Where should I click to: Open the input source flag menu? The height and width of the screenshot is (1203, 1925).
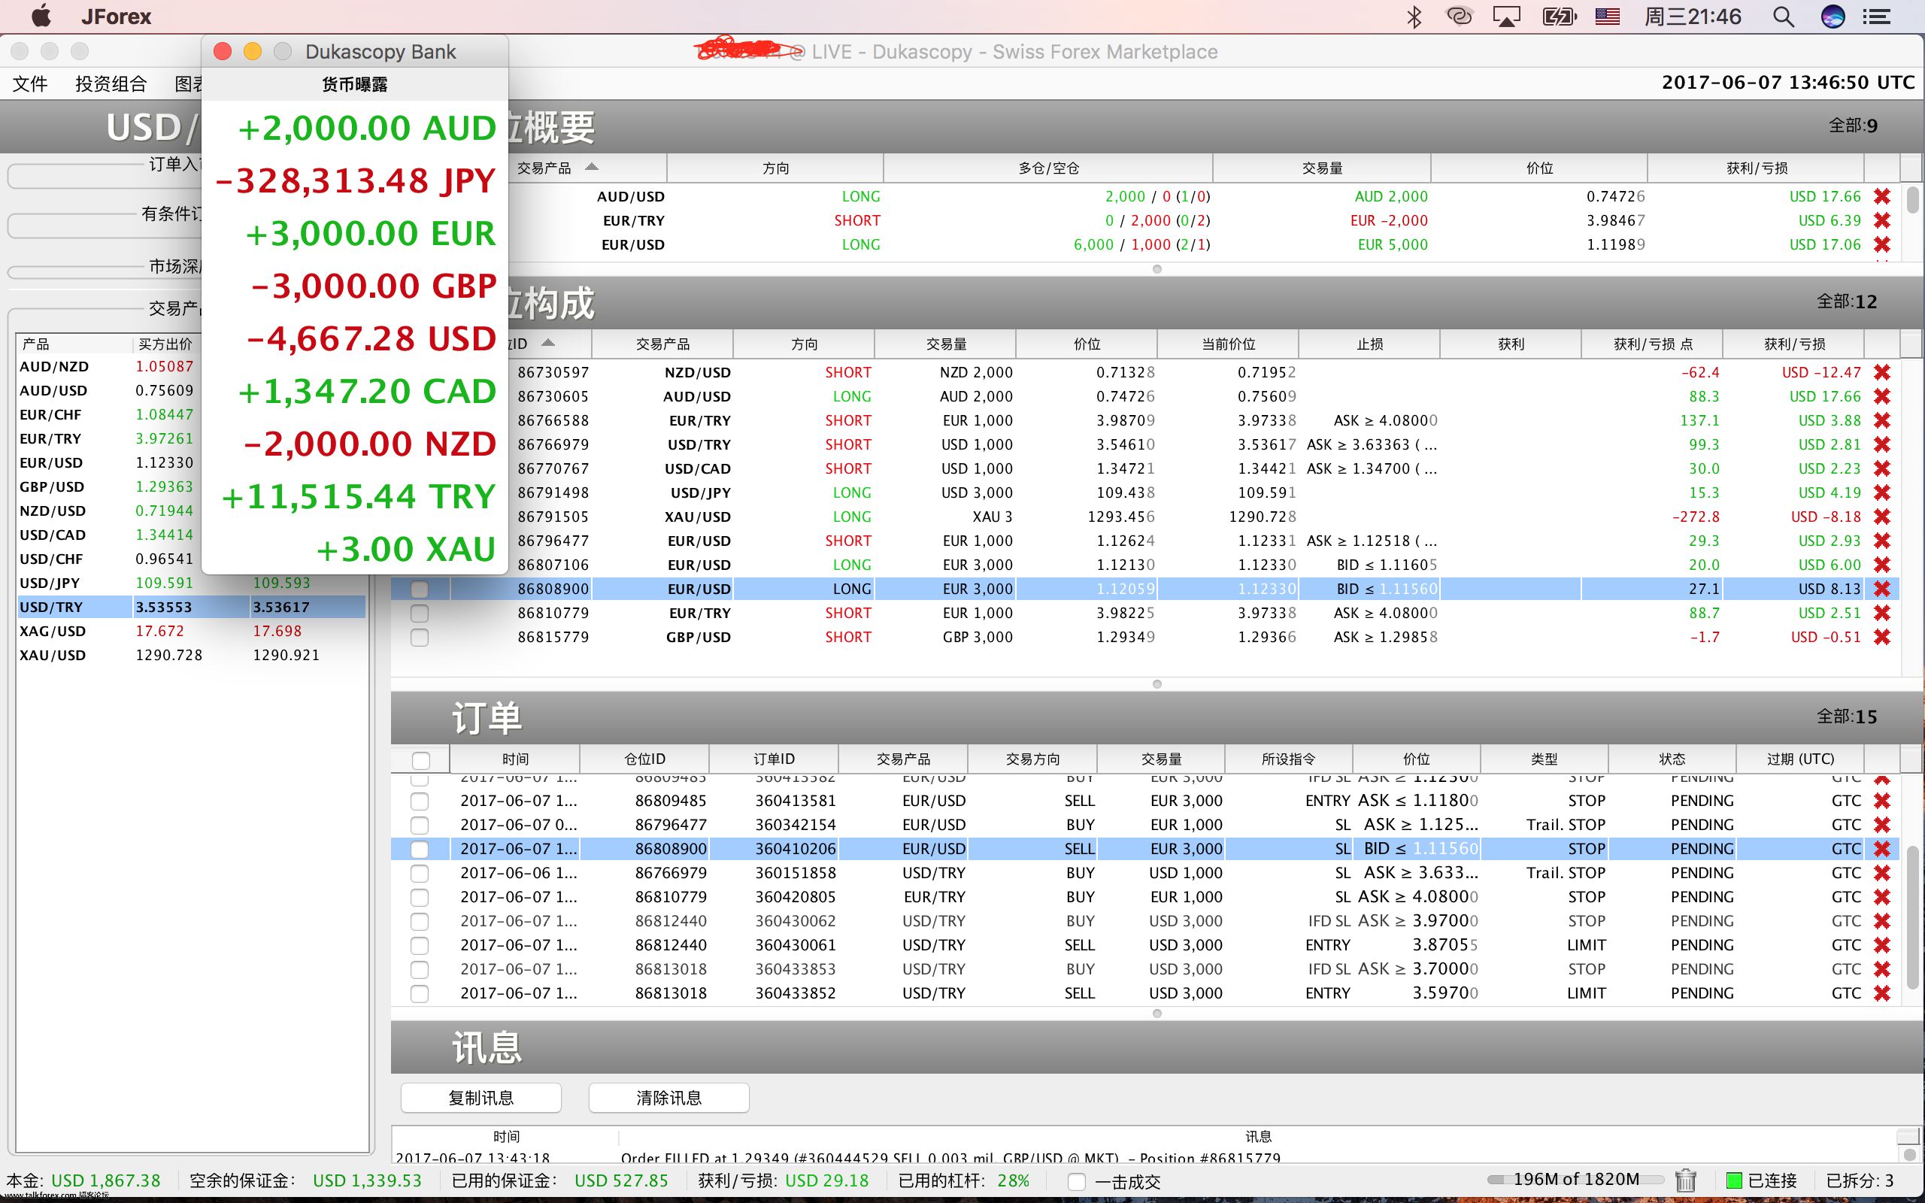[1608, 17]
